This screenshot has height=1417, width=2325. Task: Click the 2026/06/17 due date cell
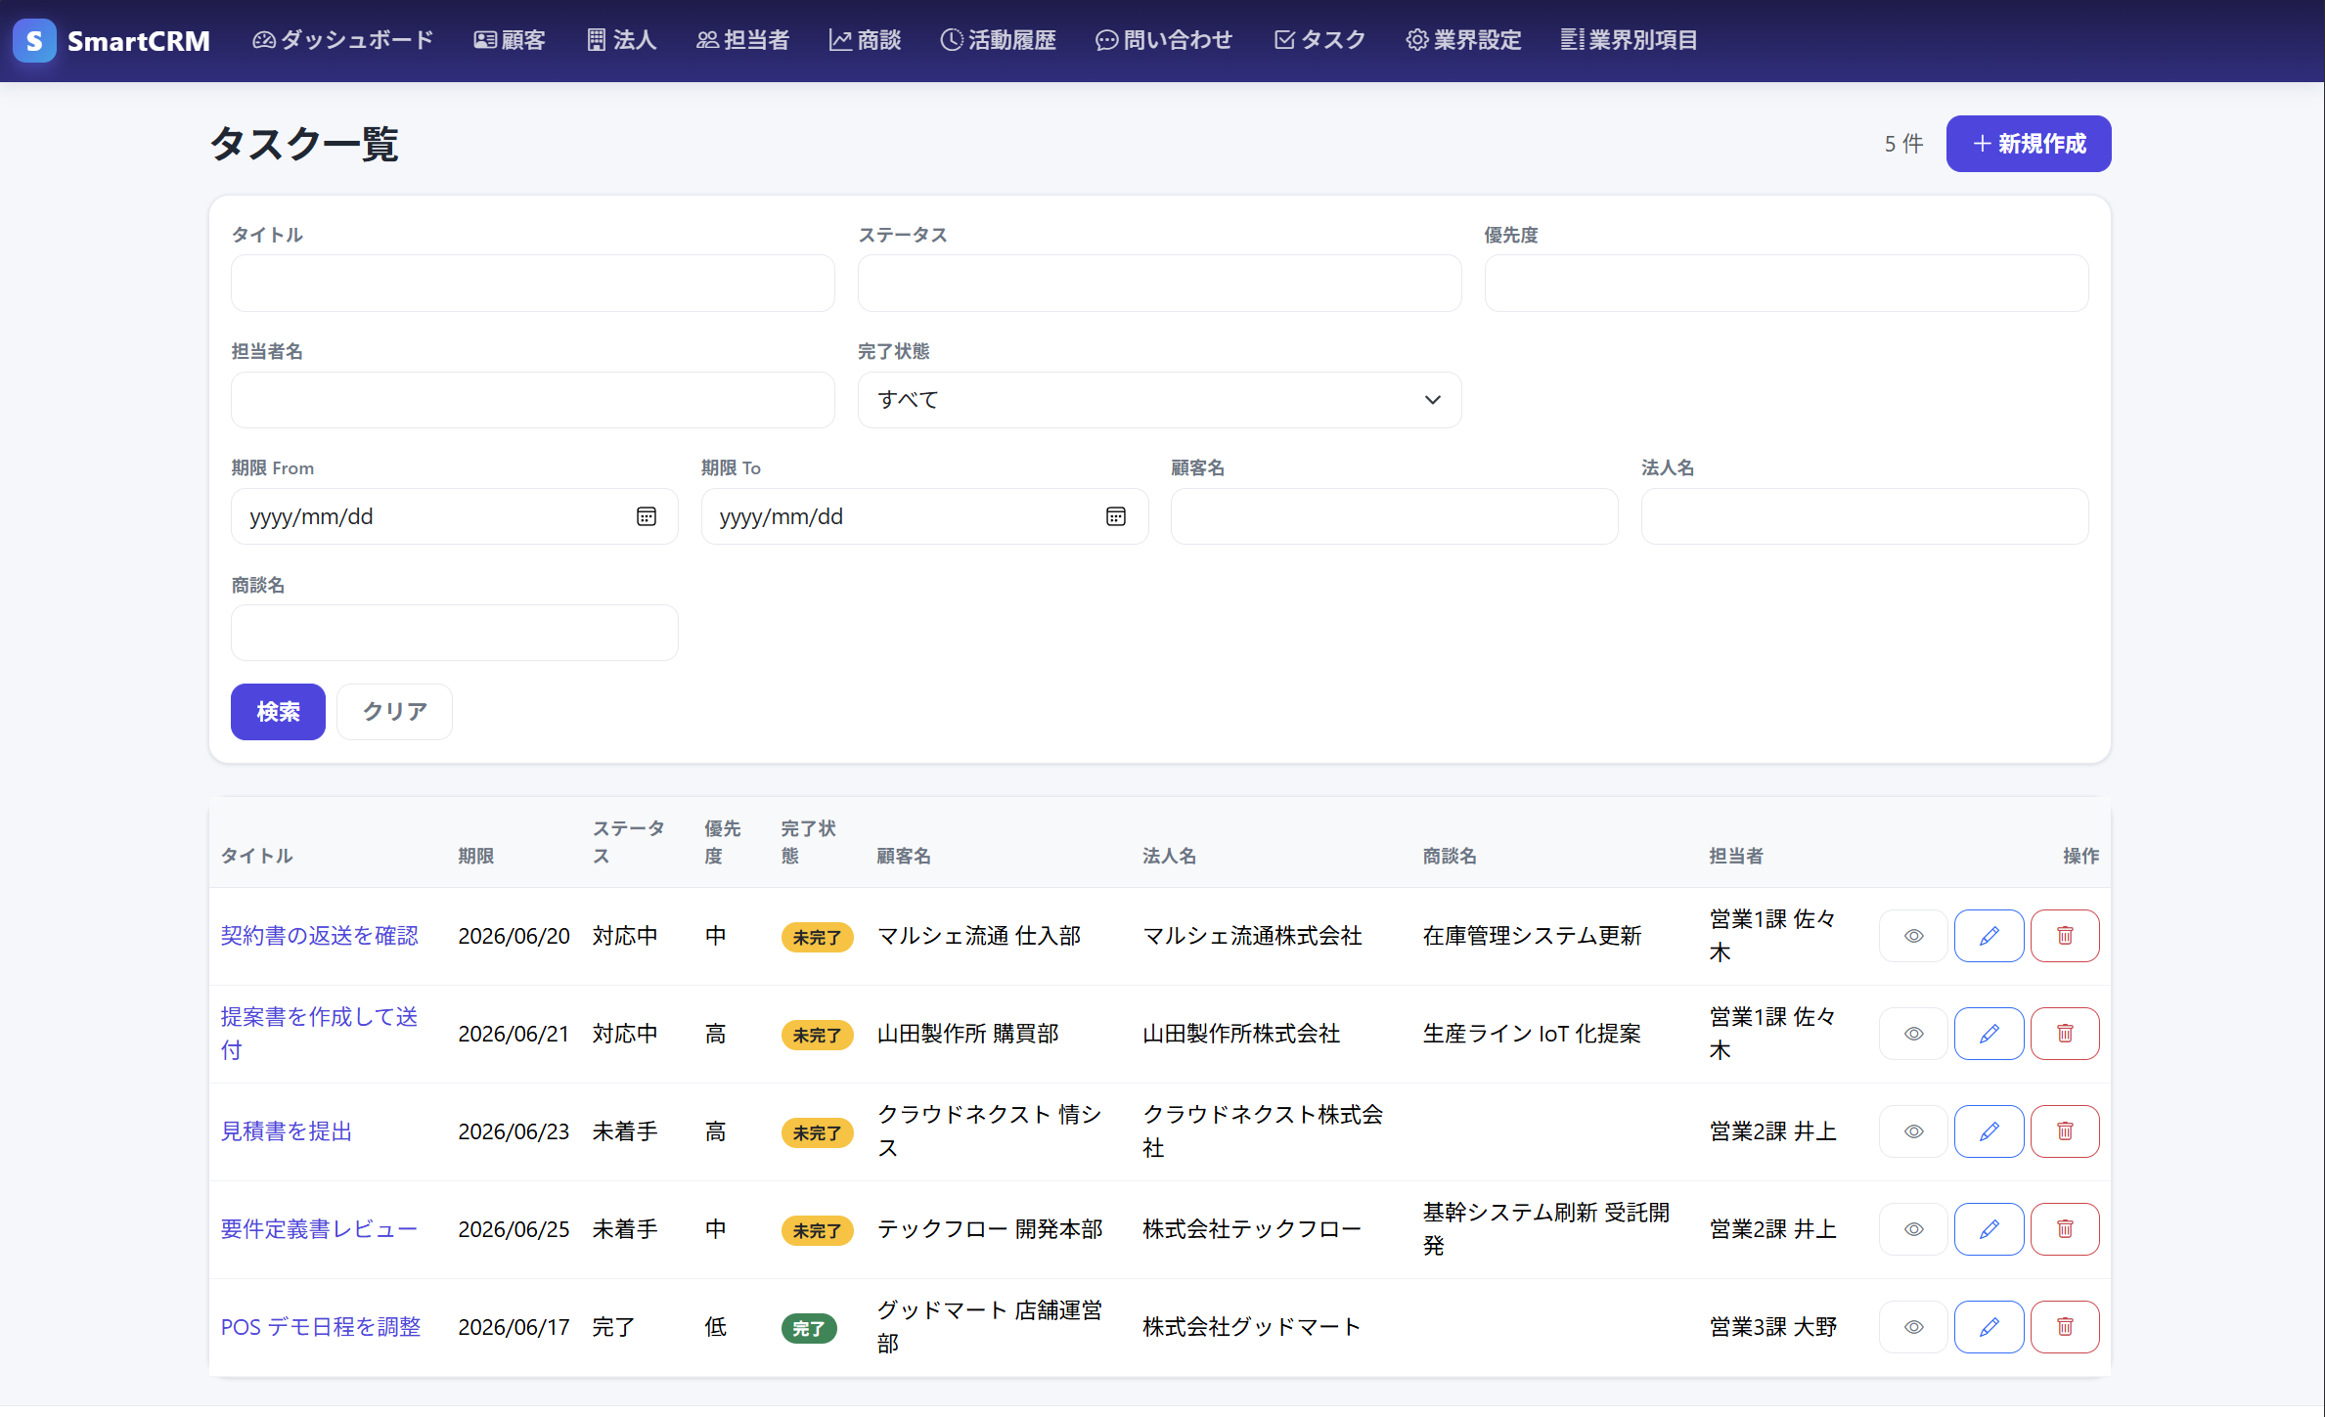[x=514, y=1327]
